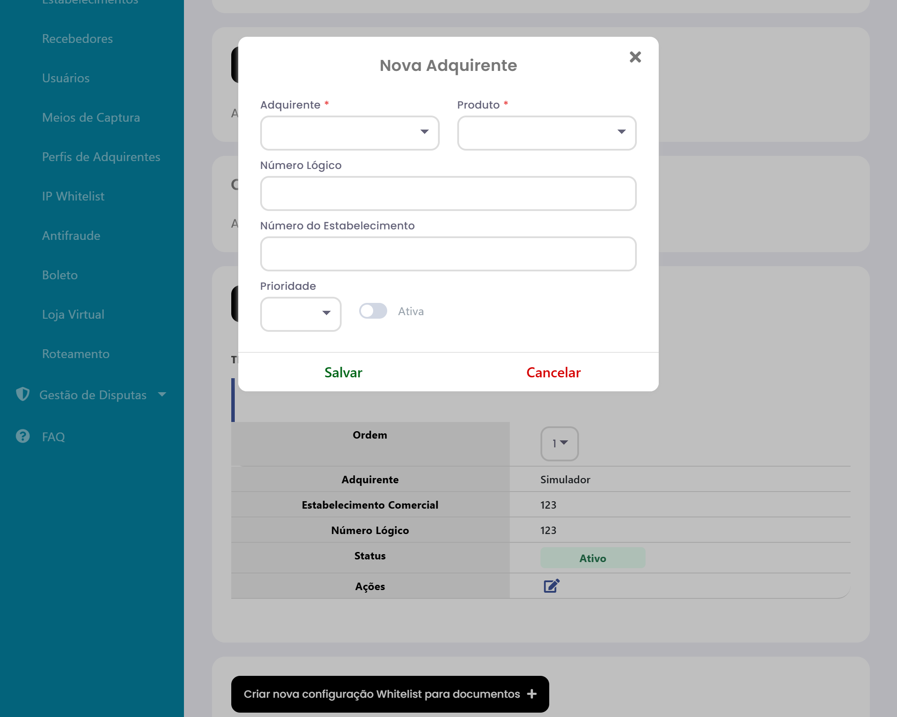
Task: Open the Produto dropdown
Action: tap(547, 133)
